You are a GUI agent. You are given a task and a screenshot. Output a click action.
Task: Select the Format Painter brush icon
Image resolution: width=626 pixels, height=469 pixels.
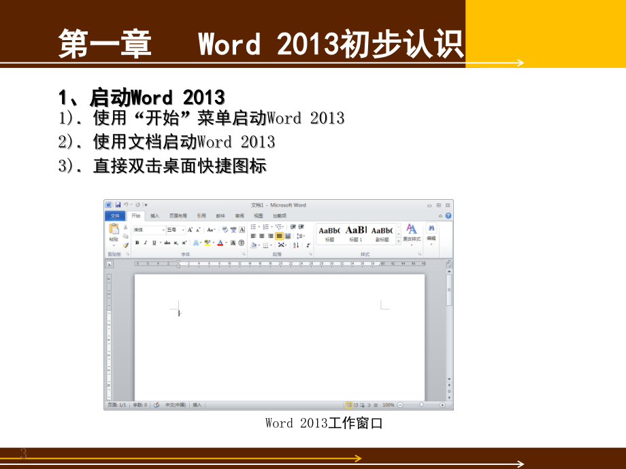(126, 245)
